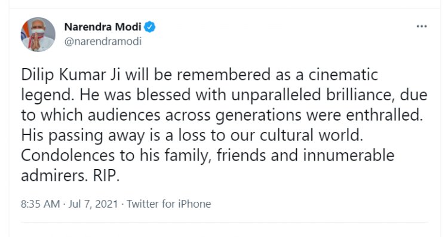Click the word "Condolences" in tweet body
The height and width of the screenshot is (237, 448).
coord(67,156)
